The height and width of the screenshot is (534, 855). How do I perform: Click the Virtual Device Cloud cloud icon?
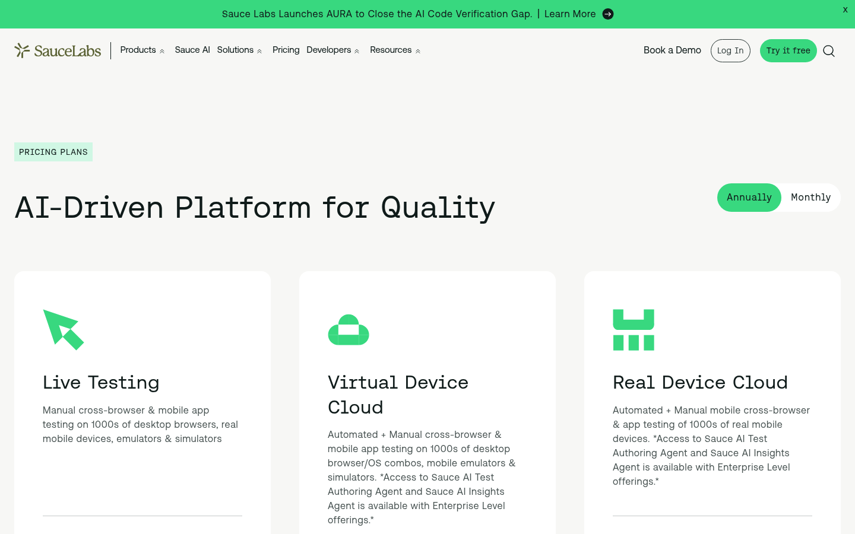click(349, 330)
